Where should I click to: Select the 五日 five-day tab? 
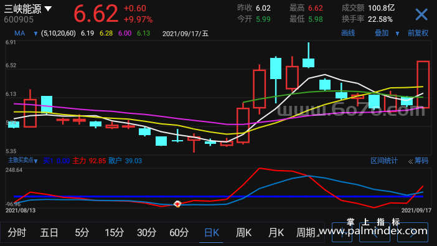[x=49, y=232]
